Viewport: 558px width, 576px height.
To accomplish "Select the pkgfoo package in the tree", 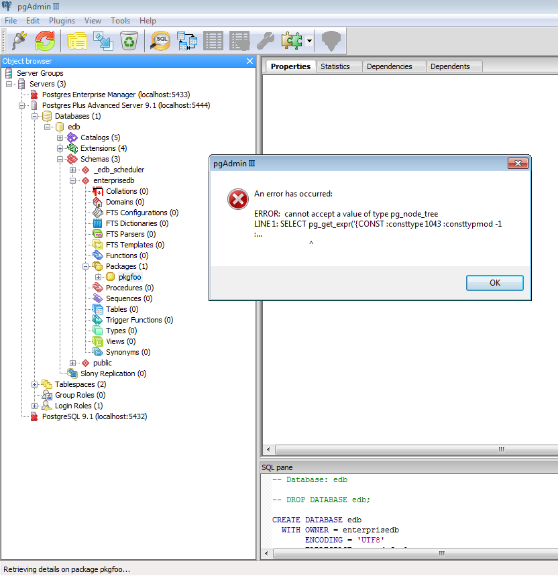I will coord(129,277).
